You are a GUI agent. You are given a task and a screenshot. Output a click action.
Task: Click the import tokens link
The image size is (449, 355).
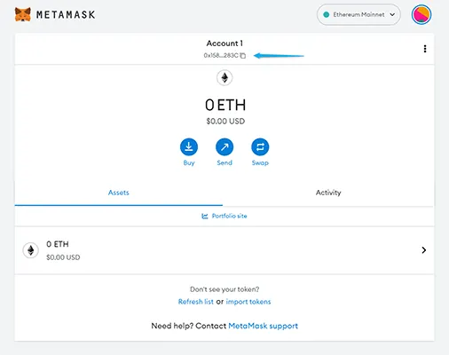pyautogui.click(x=248, y=302)
